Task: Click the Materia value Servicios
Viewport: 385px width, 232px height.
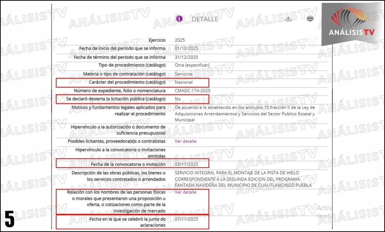Action: 183,74
